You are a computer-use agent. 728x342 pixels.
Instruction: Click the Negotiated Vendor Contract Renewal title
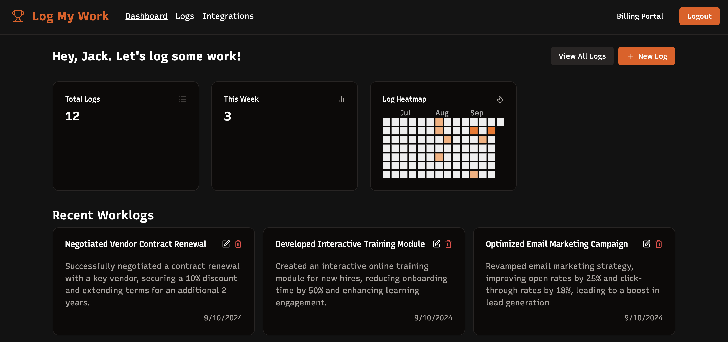coord(136,244)
